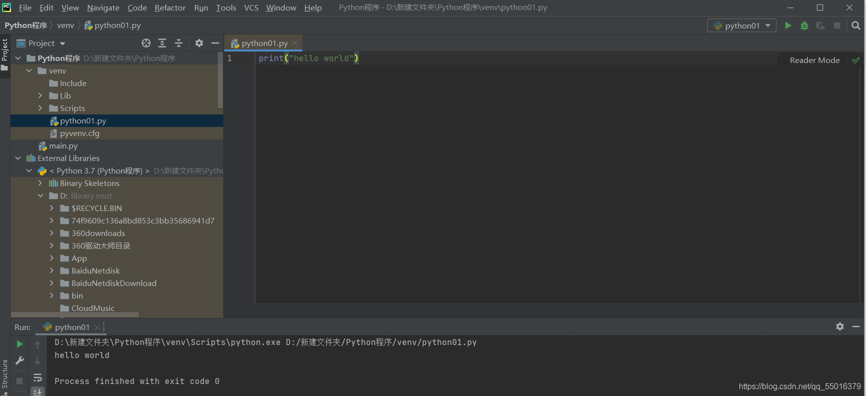Collapse the Python程序 root folder

(x=19, y=58)
